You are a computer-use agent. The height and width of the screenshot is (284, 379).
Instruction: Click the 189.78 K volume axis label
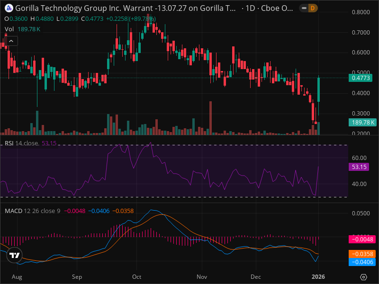pos(362,123)
